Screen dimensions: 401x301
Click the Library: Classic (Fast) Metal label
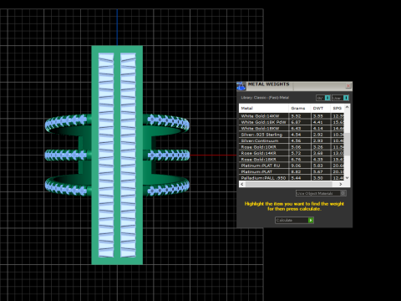[x=265, y=98]
